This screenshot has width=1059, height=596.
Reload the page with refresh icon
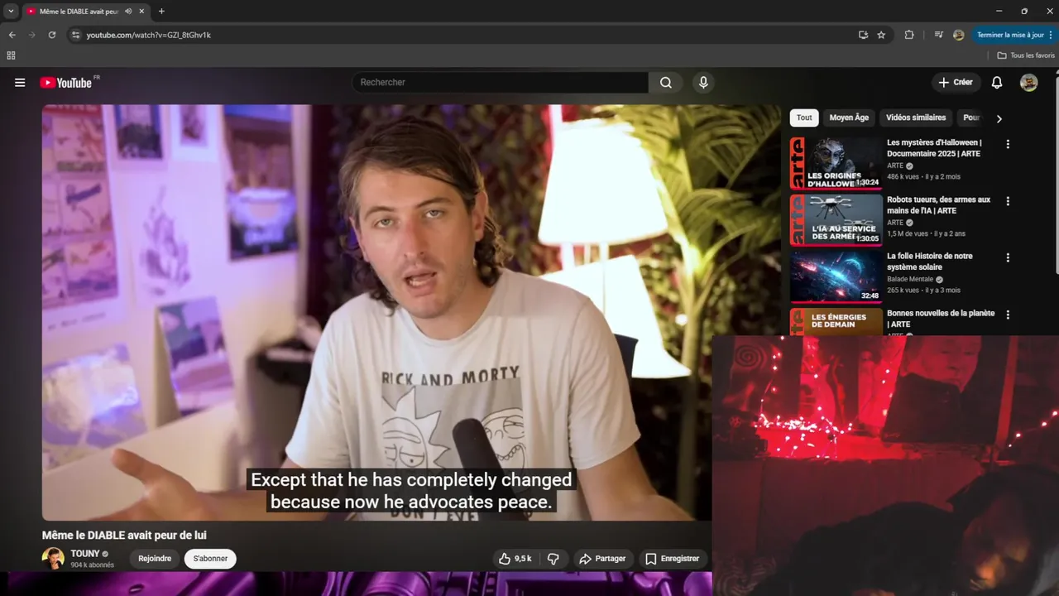pos(52,35)
